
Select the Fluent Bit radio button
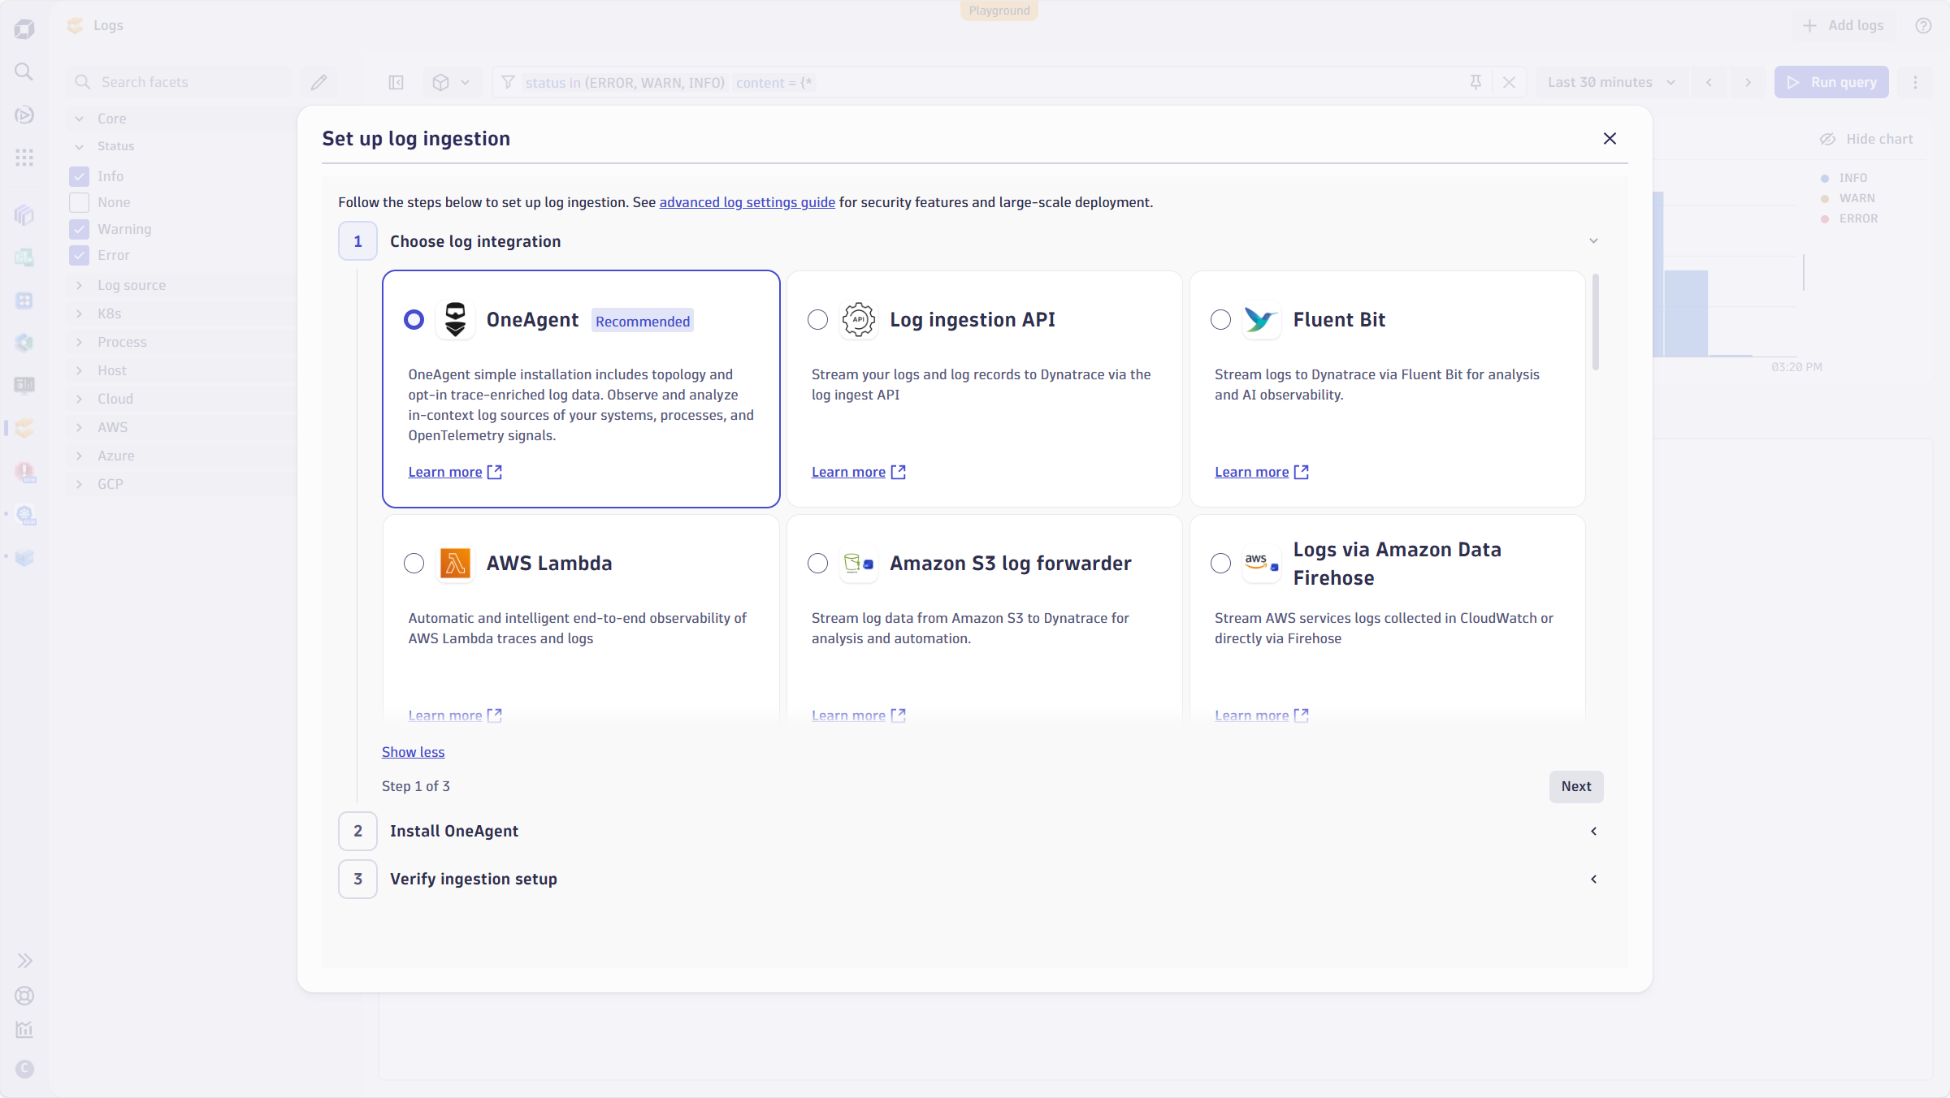pyautogui.click(x=1220, y=320)
